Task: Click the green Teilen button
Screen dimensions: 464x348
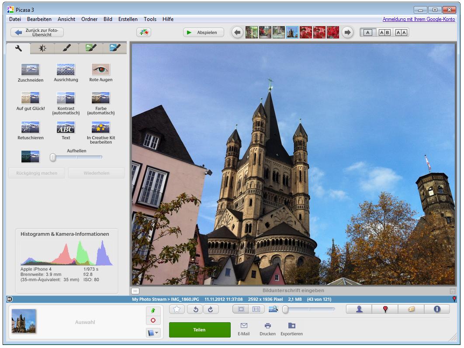Action: (200, 330)
